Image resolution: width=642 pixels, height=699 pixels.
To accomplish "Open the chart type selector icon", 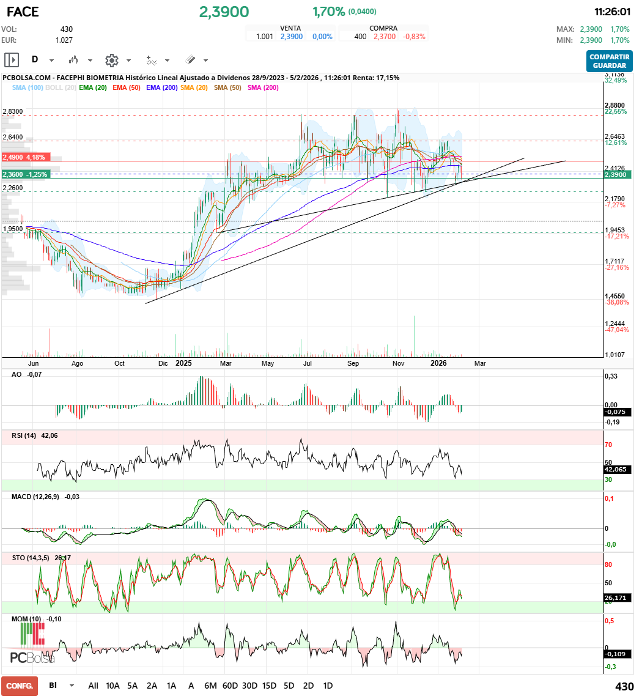I will pos(73,60).
